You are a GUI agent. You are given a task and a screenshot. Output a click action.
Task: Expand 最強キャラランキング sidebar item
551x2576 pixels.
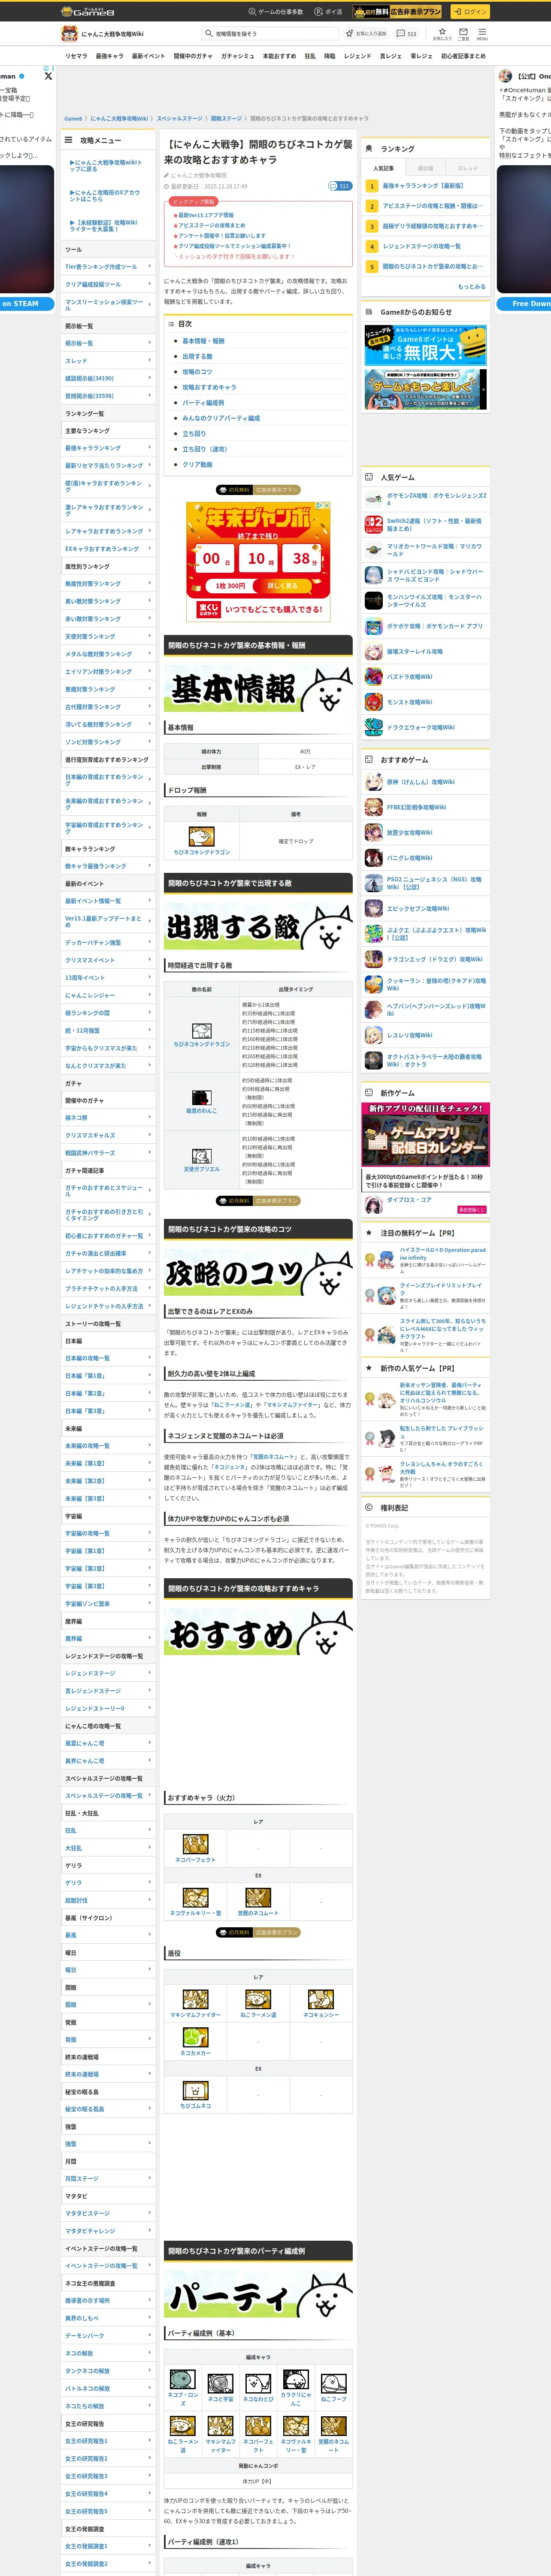pyautogui.click(x=108, y=448)
